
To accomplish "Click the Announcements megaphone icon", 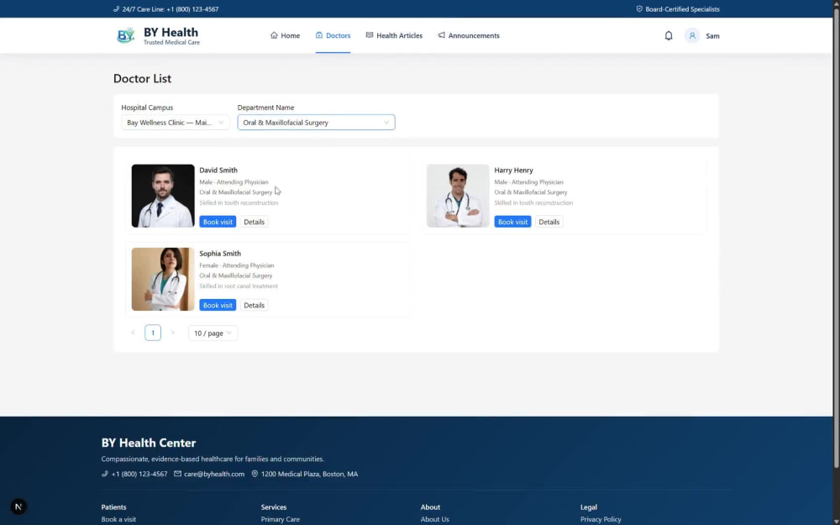I will 441,35.
